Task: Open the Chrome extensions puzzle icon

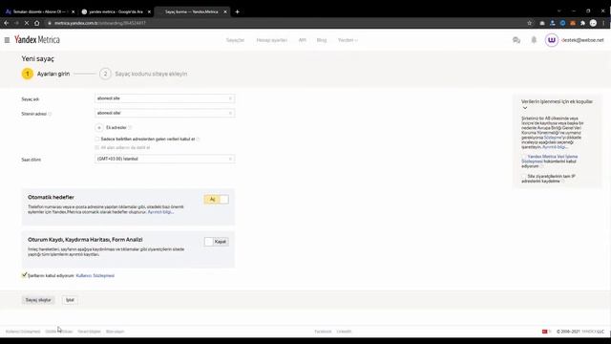Action: [582, 23]
